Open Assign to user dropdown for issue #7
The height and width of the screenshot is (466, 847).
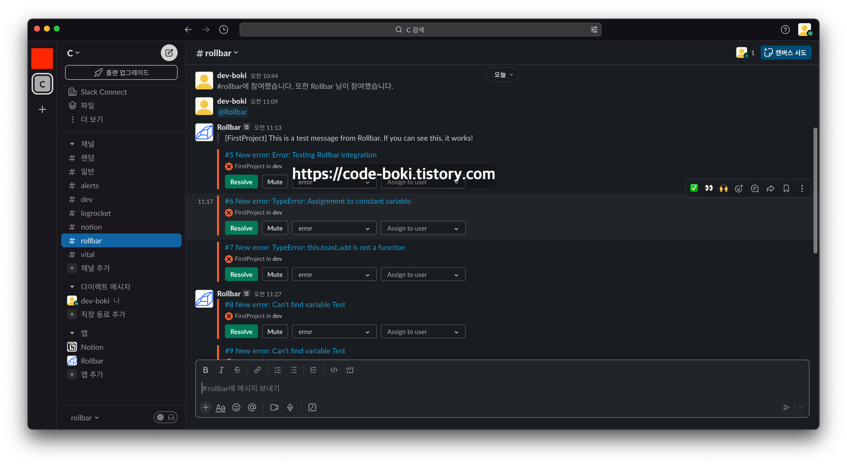pos(423,275)
